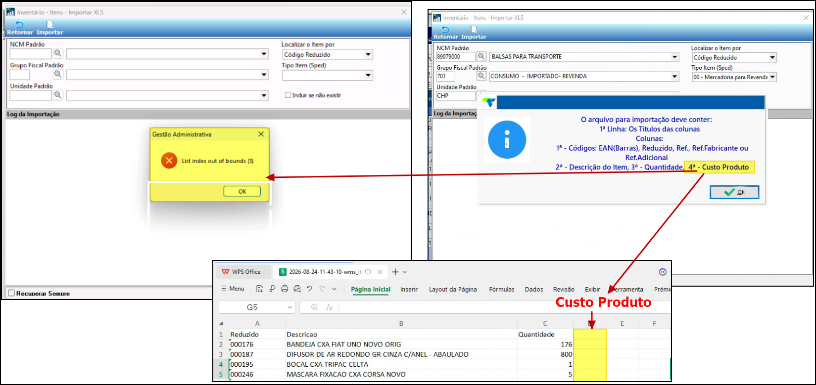Viewport: 816px width, 385px height.
Task: Click Ok button with green checkmark
Action: coord(734,192)
